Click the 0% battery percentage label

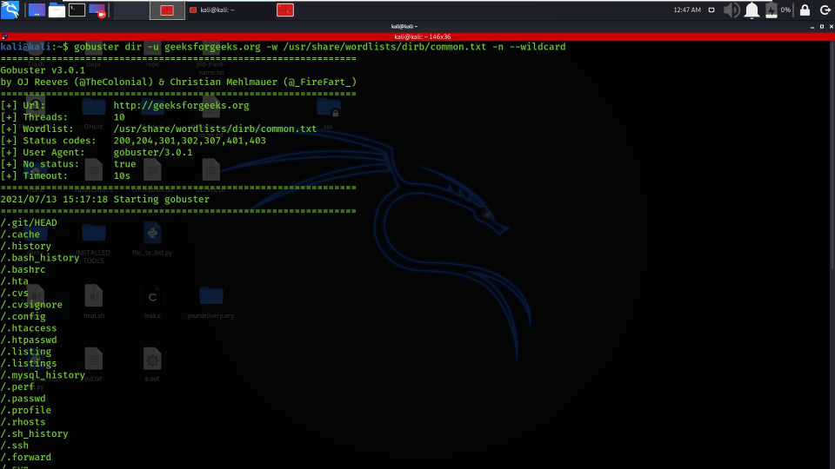pyautogui.click(x=785, y=10)
